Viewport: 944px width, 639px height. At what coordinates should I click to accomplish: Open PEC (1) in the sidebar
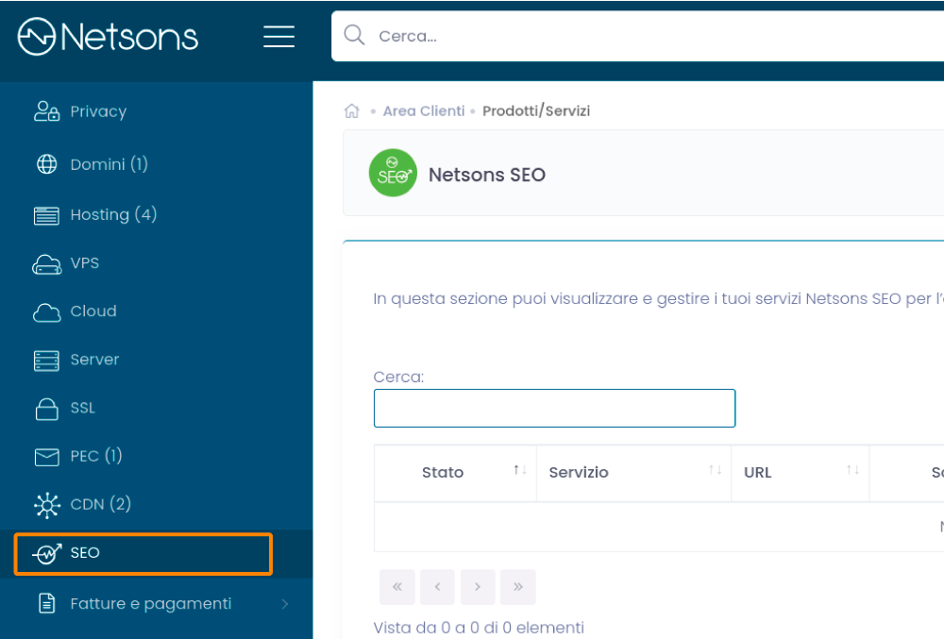coord(96,456)
